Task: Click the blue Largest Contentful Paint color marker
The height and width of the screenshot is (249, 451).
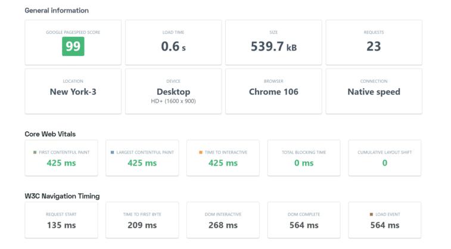Action: click(112, 152)
